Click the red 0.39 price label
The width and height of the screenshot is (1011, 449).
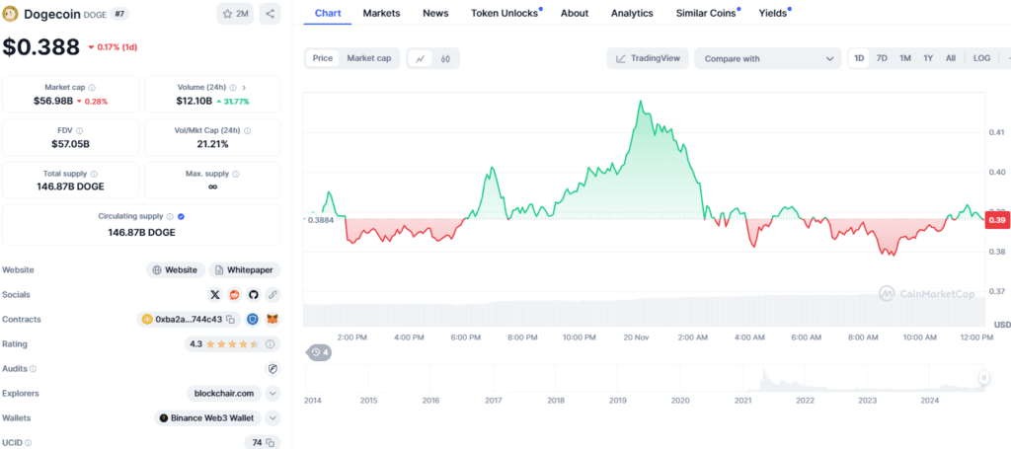998,220
